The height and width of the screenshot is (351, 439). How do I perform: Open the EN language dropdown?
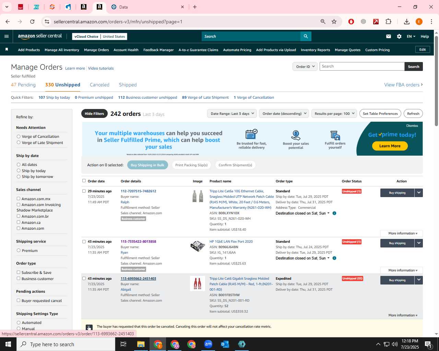coord(411,36)
